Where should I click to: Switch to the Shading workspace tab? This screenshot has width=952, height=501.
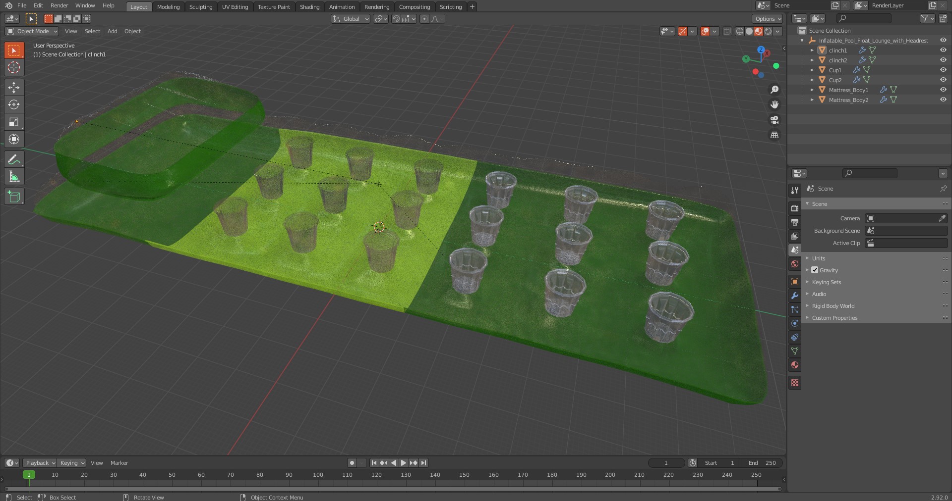click(309, 6)
